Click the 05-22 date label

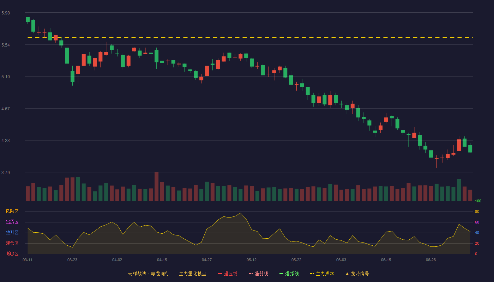[x=296, y=260]
